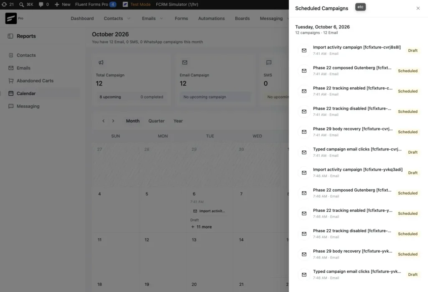Select Contacts in the Reports sidebar
This screenshot has height=292, width=428.
tap(26, 55)
